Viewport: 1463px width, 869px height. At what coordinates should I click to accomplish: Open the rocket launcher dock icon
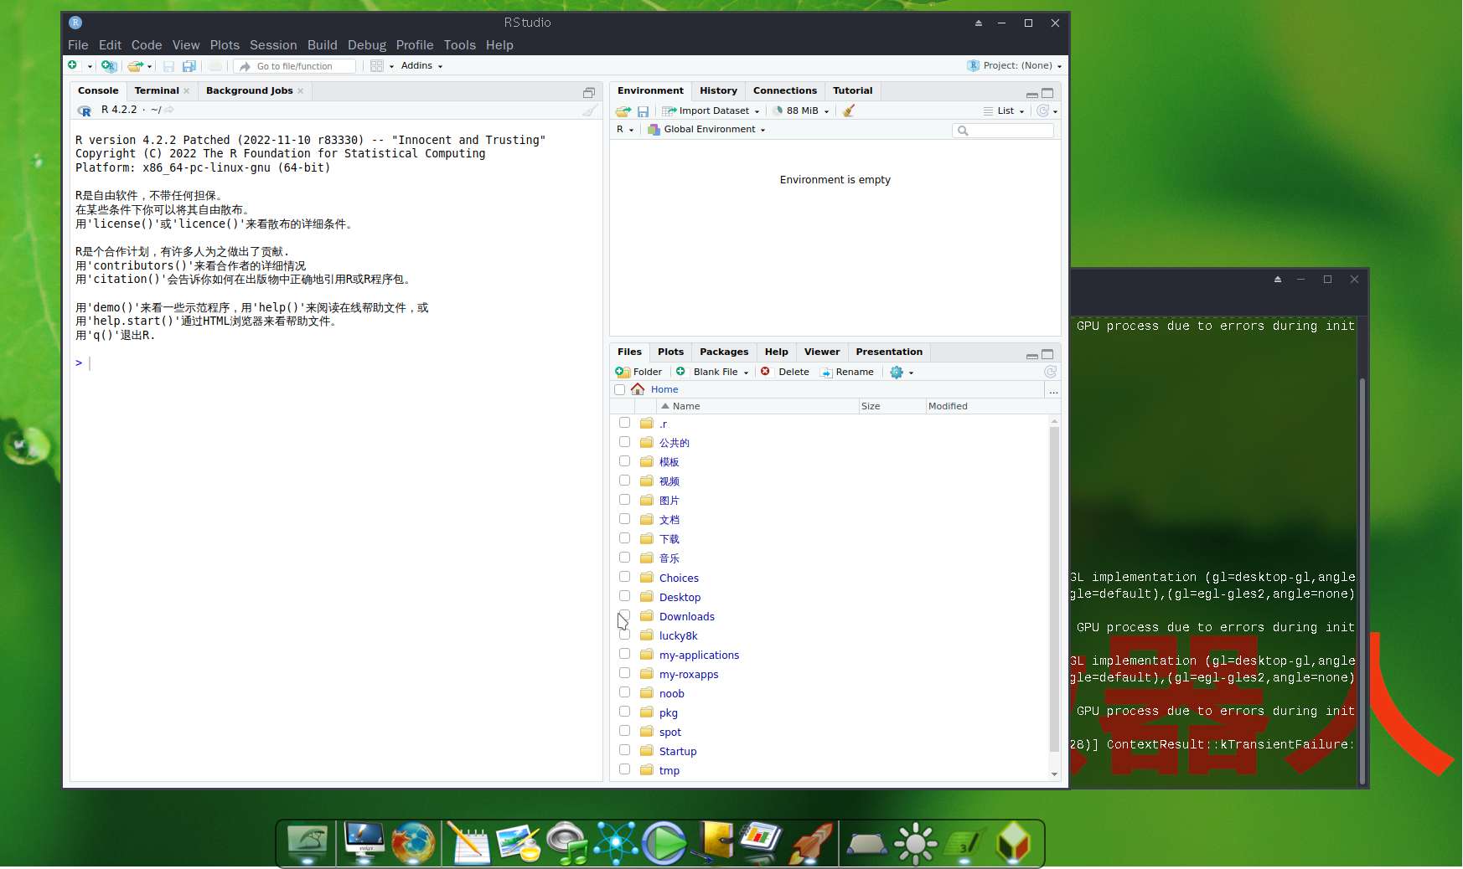pos(811,843)
